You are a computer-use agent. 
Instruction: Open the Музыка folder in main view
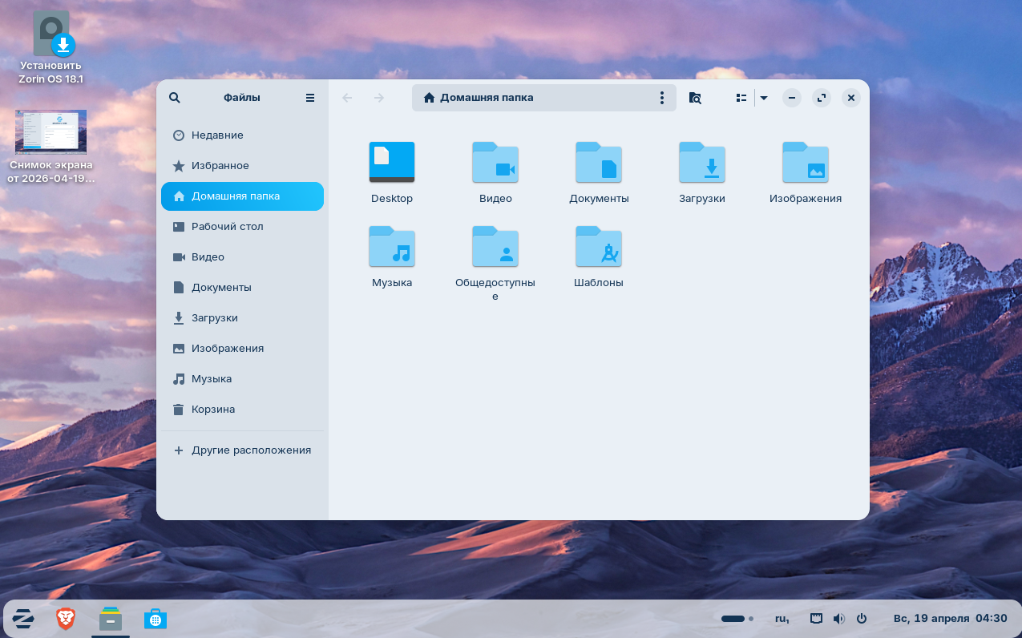392,247
